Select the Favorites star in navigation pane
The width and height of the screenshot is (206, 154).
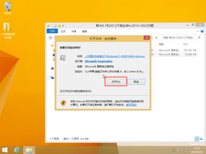point(52,45)
